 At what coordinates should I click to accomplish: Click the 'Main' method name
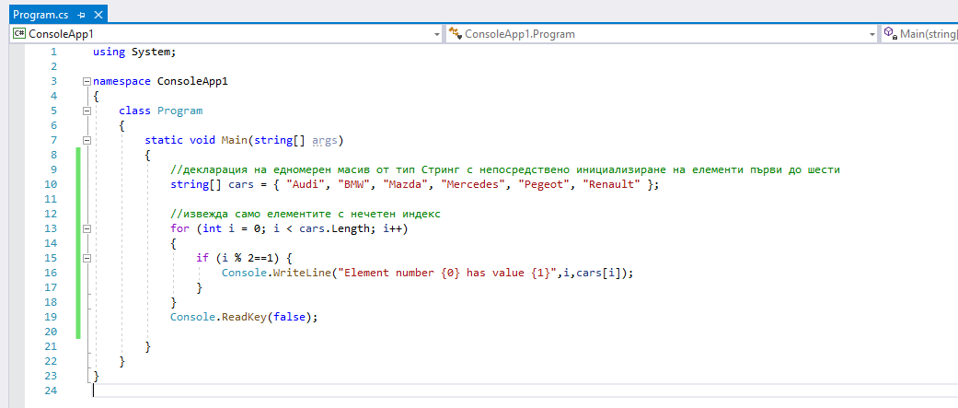coord(234,140)
